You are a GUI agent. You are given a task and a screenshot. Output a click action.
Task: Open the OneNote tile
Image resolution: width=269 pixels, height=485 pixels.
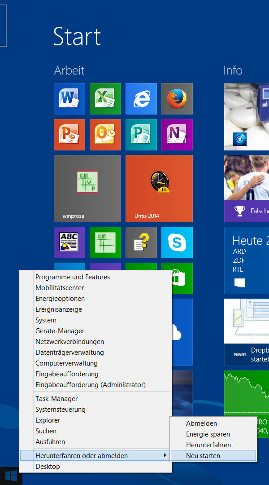[x=177, y=135]
